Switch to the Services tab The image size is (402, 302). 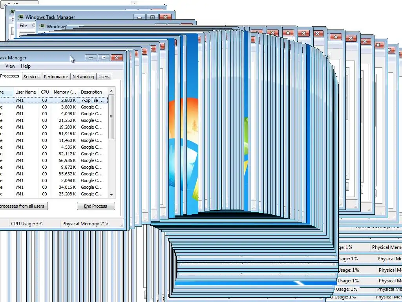click(31, 77)
